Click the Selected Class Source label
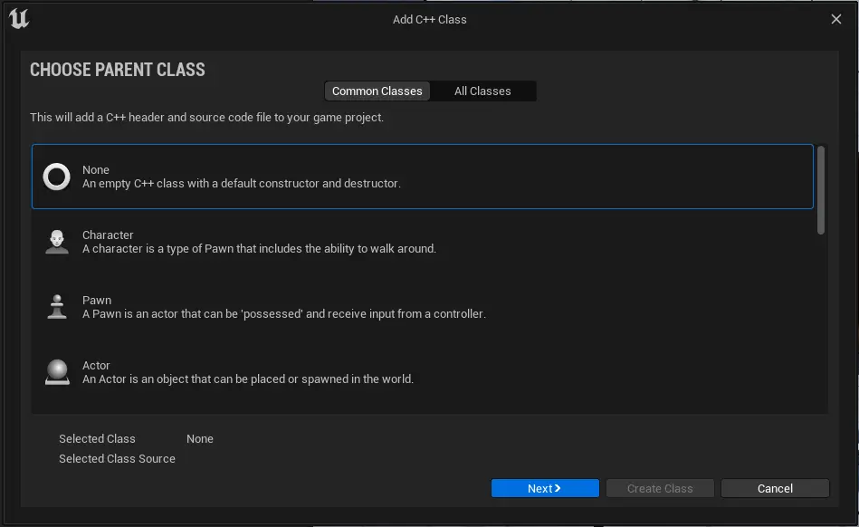859x527 pixels. click(117, 459)
